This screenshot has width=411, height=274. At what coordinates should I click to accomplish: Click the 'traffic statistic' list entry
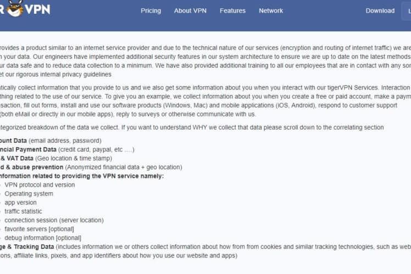[23, 211]
